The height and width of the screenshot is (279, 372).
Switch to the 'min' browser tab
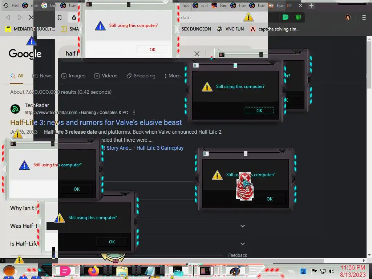[30, 5]
